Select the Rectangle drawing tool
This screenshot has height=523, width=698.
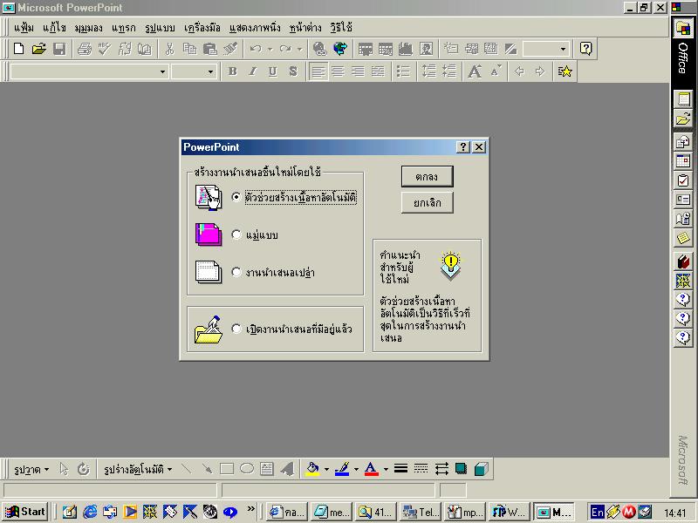pos(227,469)
